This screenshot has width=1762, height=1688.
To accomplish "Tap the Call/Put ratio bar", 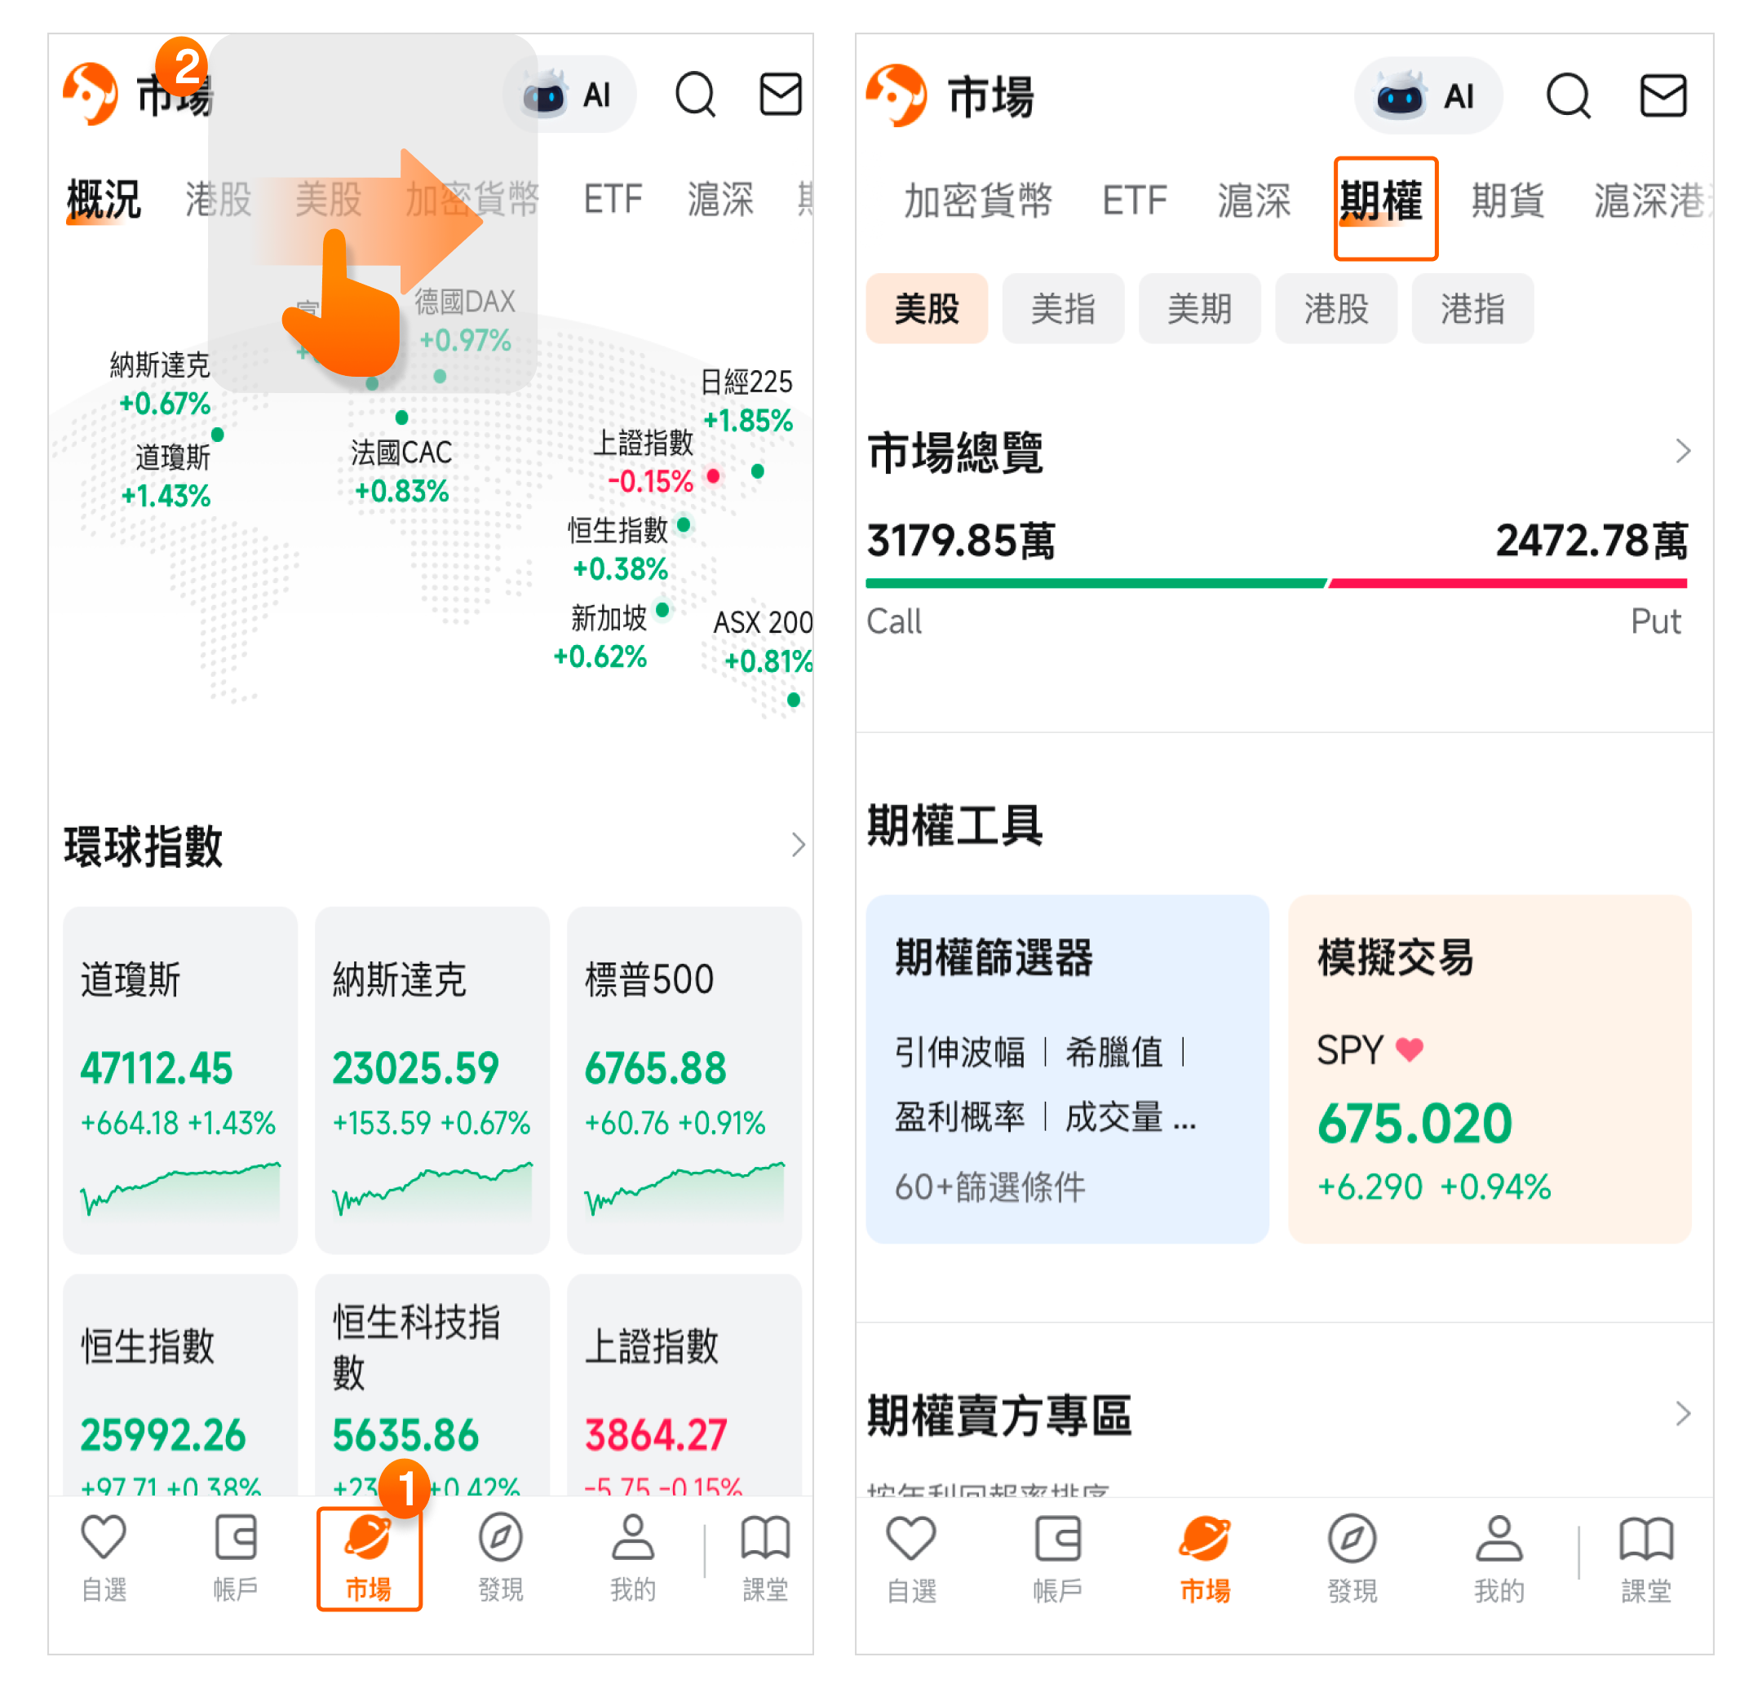I will click(1276, 583).
